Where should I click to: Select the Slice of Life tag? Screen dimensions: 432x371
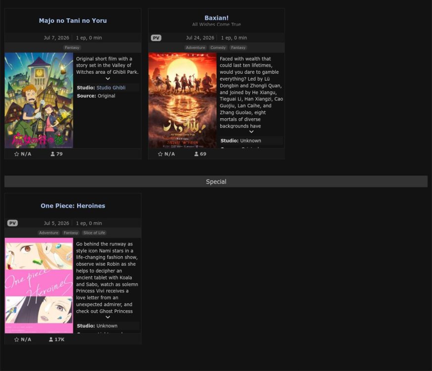pos(94,232)
